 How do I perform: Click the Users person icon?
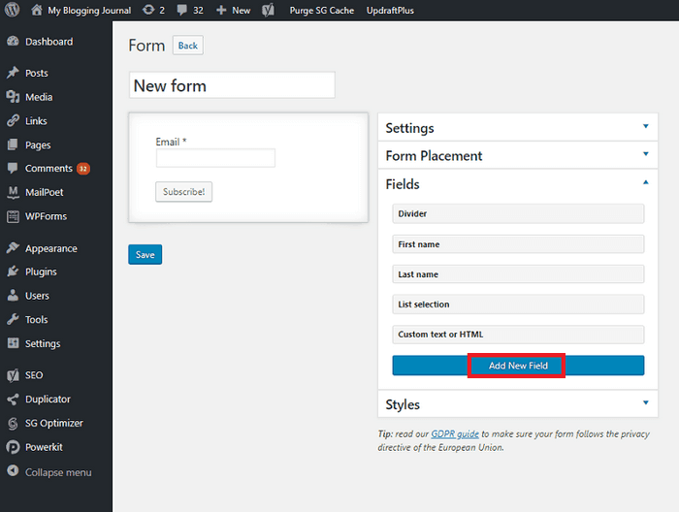[x=13, y=296]
